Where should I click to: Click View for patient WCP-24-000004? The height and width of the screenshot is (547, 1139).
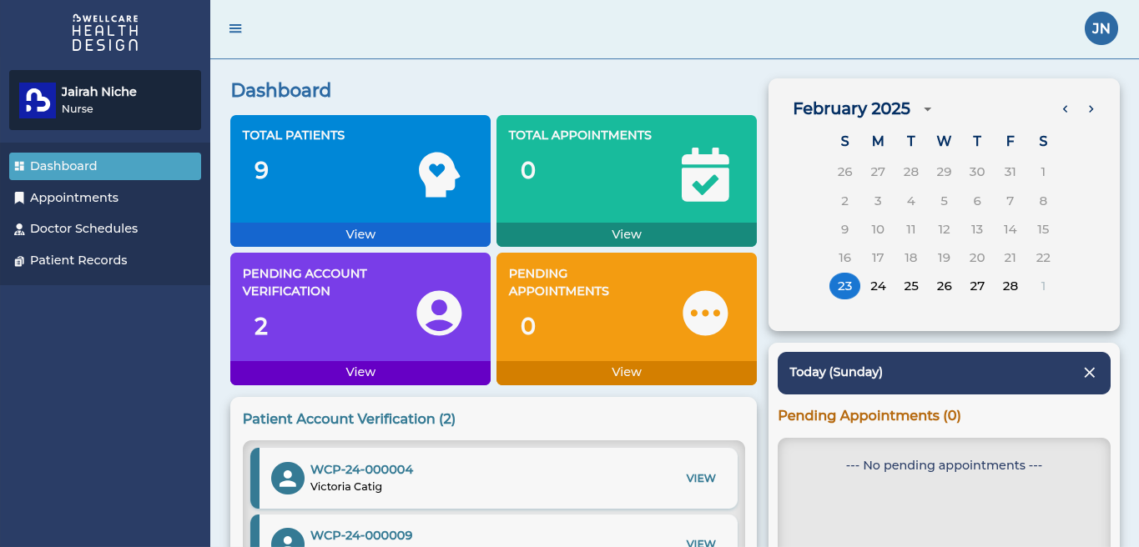click(x=700, y=478)
